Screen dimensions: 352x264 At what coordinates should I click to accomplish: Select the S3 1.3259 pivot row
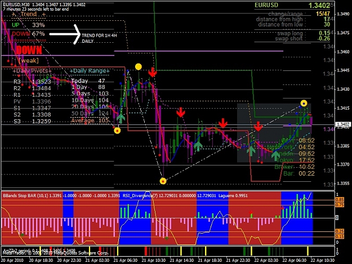(x=32, y=121)
